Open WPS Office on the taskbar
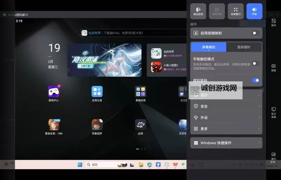 click(175, 165)
